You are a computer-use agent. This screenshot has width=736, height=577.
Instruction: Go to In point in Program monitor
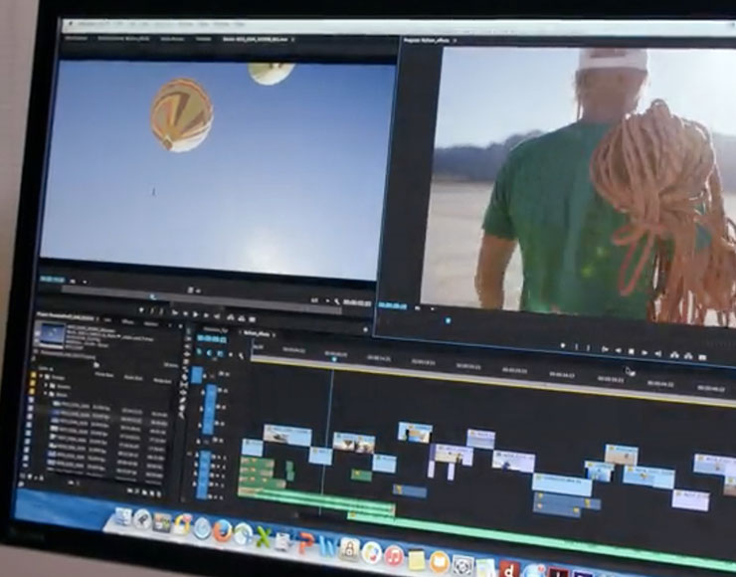click(x=605, y=349)
